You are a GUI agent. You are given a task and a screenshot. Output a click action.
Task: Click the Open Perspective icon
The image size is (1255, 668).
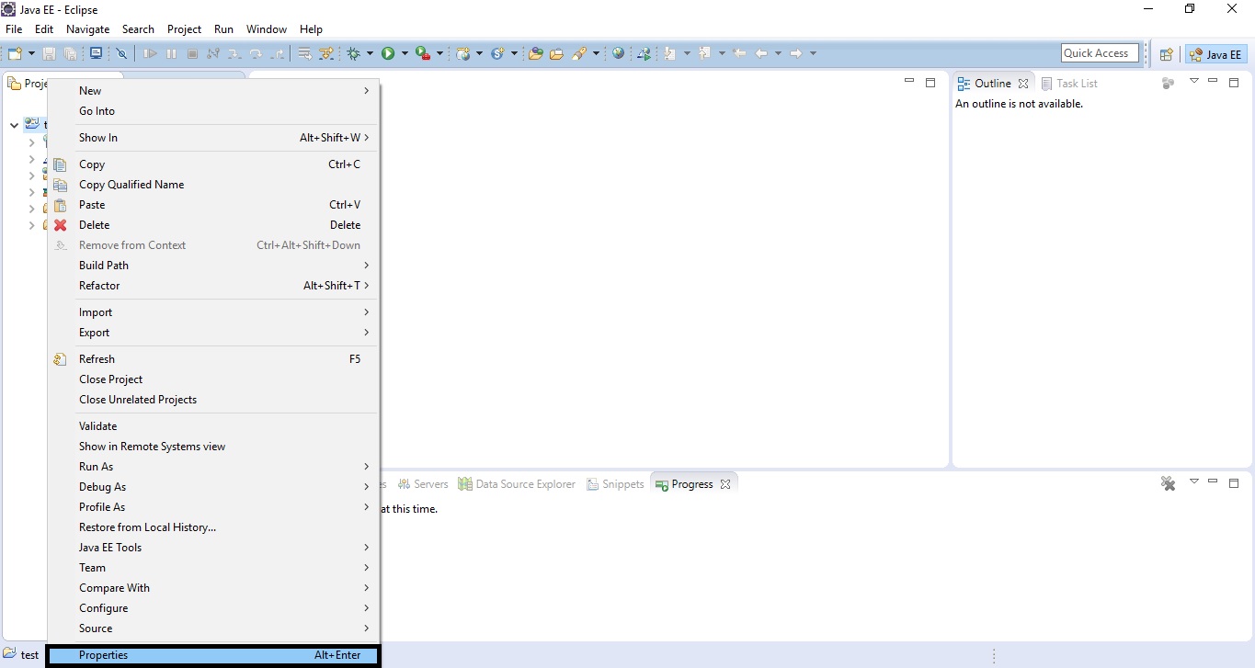pyautogui.click(x=1167, y=54)
